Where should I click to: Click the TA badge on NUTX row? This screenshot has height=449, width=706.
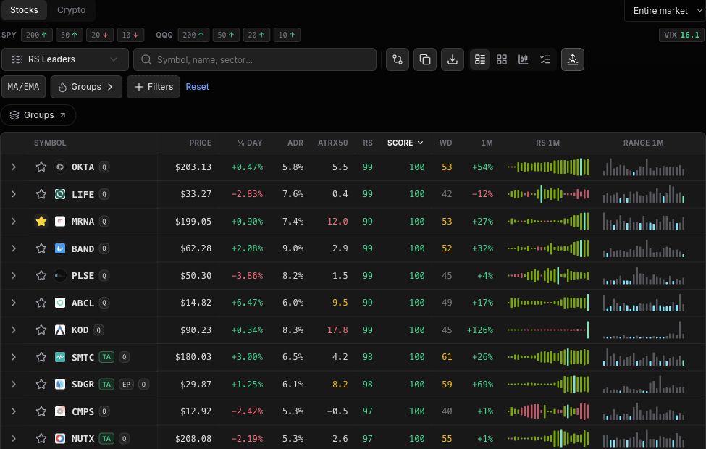click(106, 438)
